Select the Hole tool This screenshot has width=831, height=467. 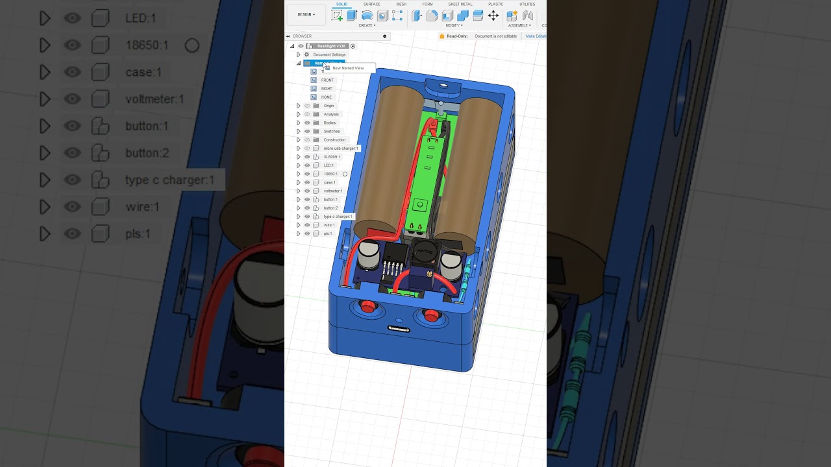pos(382,16)
